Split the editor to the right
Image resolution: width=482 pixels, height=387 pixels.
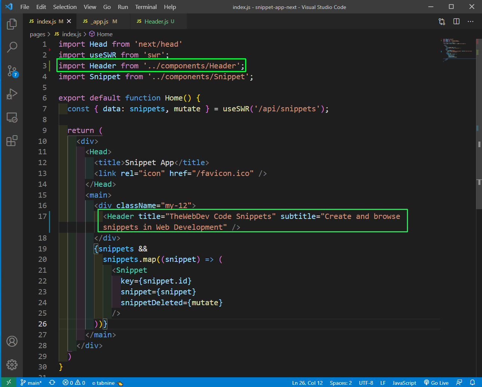[456, 21]
